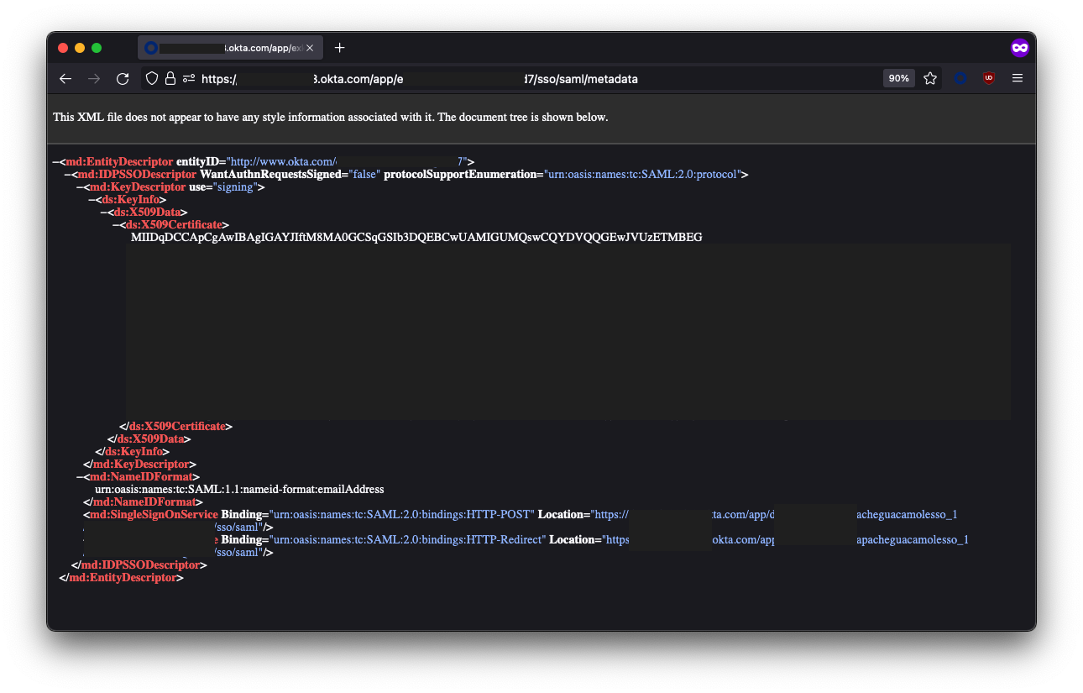Open a new tab with plus button
Image resolution: width=1083 pixels, height=693 pixels.
[339, 48]
